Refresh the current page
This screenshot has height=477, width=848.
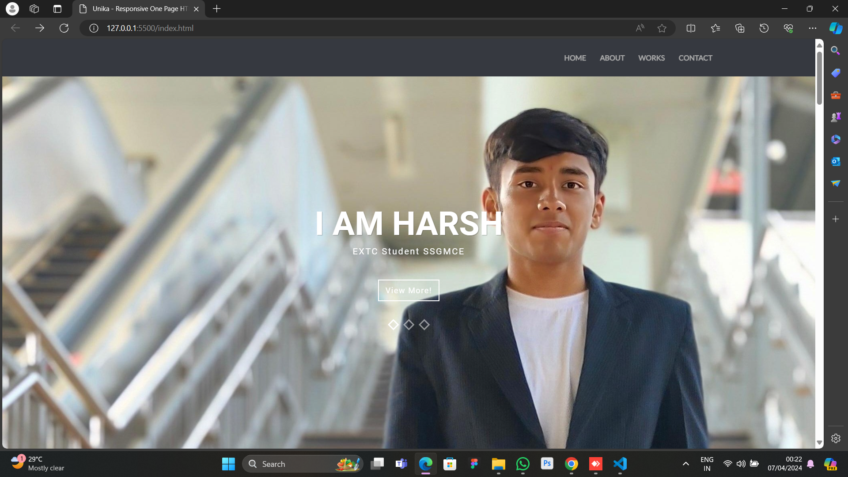coord(64,28)
